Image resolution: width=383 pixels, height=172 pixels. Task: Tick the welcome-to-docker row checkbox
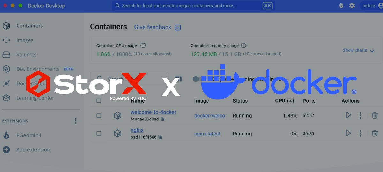99,115
